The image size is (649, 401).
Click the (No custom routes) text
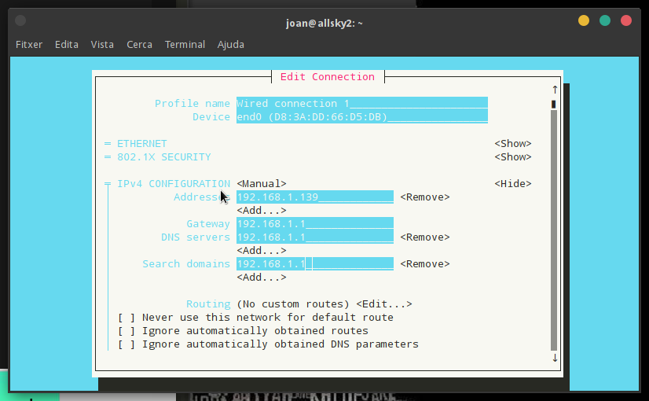tap(293, 304)
